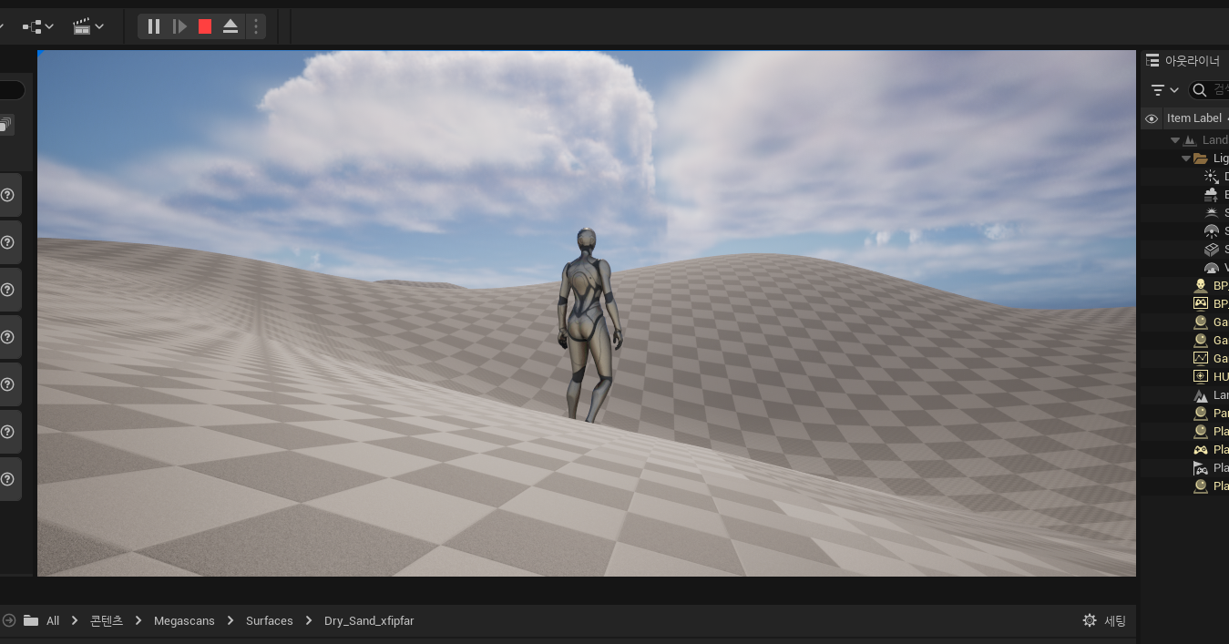The width and height of the screenshot is (1229, 644).
Task: Expand the dropdown arrow beside the Blueprints icon
Action: [49, 26]
